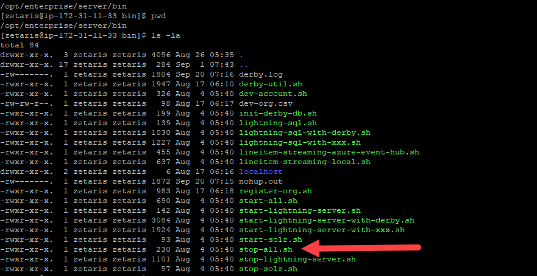Click the prompt before the ls -la command

(x=73, y=35)
